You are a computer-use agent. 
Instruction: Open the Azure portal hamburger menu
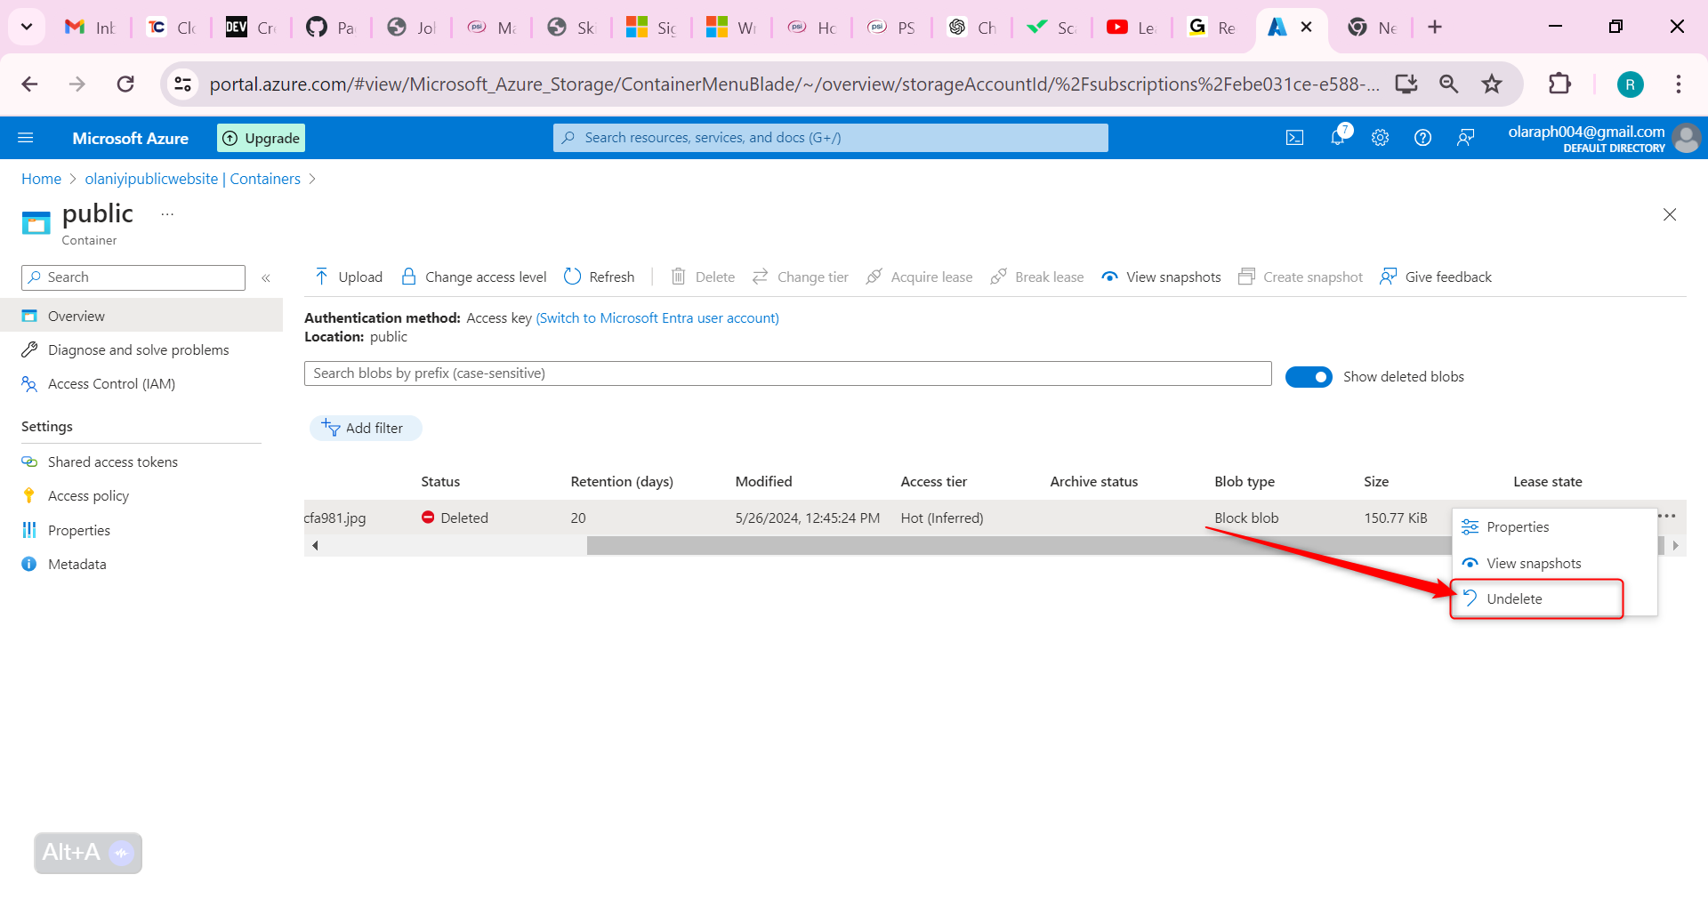(x=26, y=138)
